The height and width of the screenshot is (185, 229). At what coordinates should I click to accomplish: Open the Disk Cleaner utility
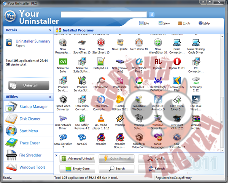(29, 119)
